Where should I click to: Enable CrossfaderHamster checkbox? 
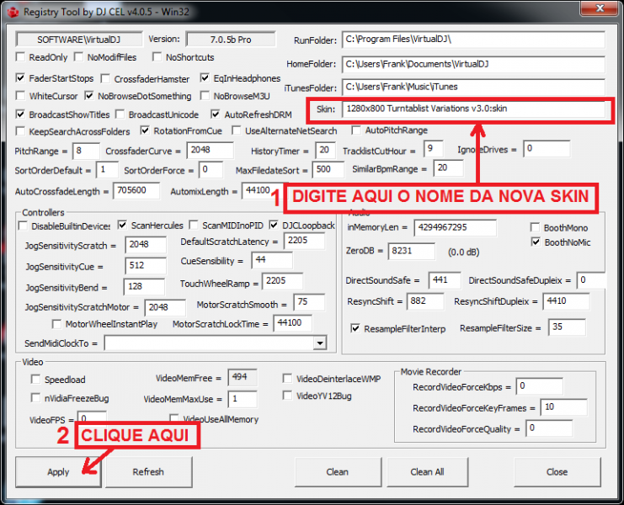[x=105, y=79]
